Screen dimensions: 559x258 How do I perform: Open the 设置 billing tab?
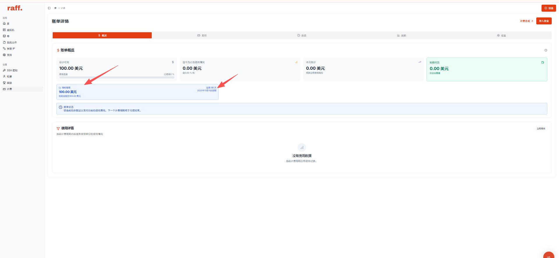tap(501, 35)
